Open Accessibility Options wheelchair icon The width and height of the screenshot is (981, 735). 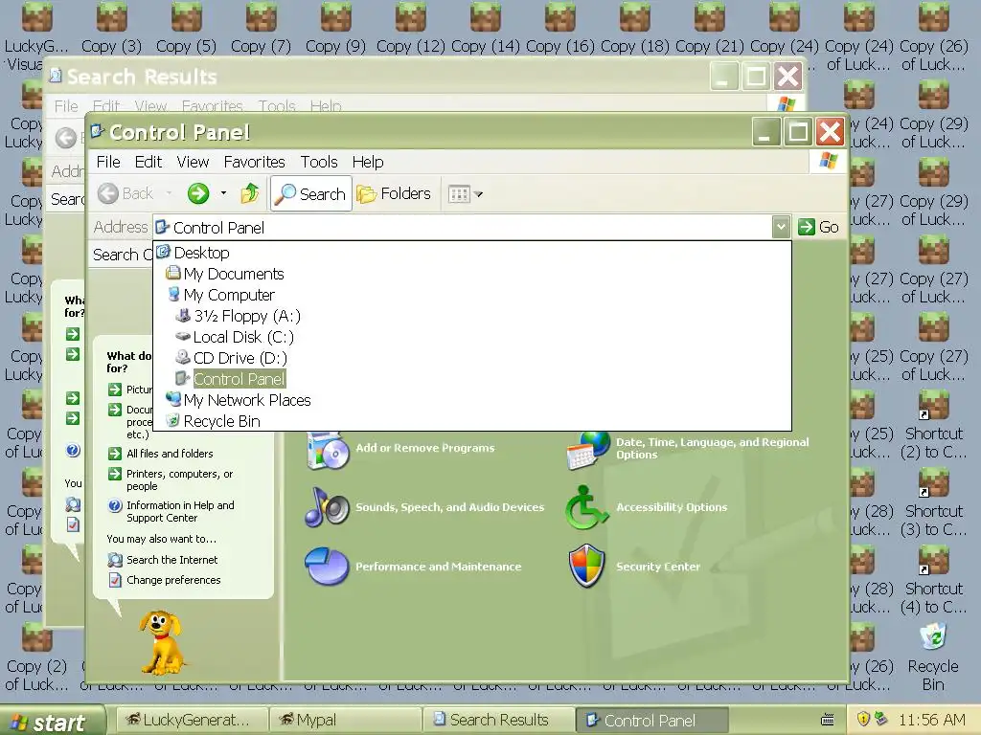point(586,507)
